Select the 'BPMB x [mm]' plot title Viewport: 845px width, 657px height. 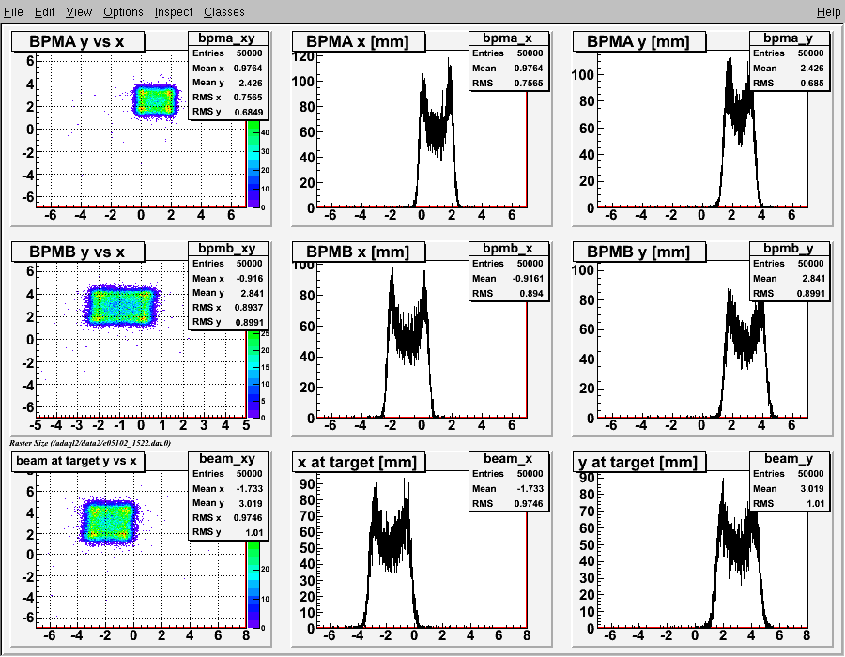click(359, 252)
